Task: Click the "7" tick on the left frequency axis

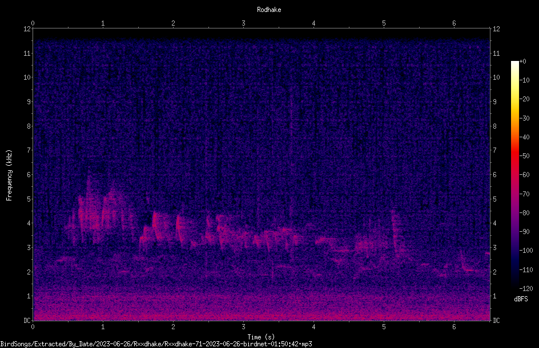Action: [x=29, y=150]
